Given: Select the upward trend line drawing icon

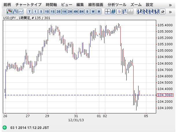Looking at the screenshot, I should (x=139, y=12).
